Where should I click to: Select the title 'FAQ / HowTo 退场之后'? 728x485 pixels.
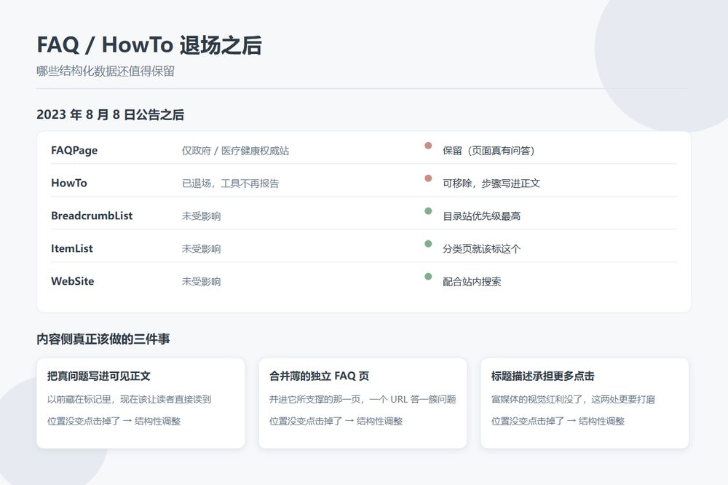pyautogui.click(x=149, y=45)
